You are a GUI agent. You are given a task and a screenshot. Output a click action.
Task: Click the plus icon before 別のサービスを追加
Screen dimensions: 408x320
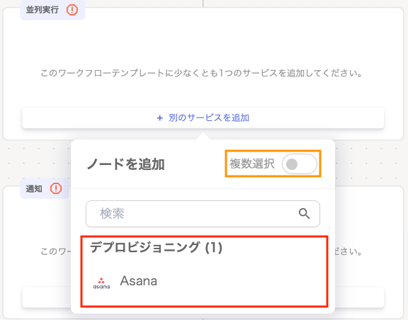click(x=160, y=118)
